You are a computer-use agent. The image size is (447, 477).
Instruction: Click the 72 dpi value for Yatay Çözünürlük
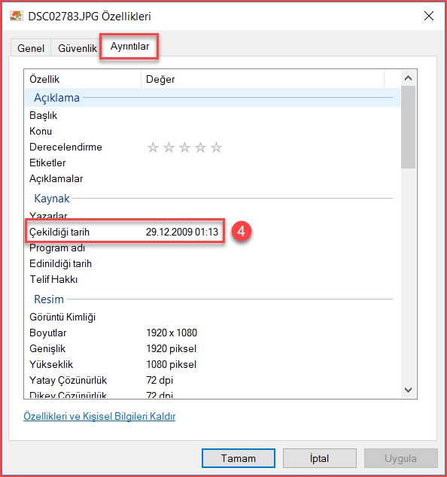(160, 380)
